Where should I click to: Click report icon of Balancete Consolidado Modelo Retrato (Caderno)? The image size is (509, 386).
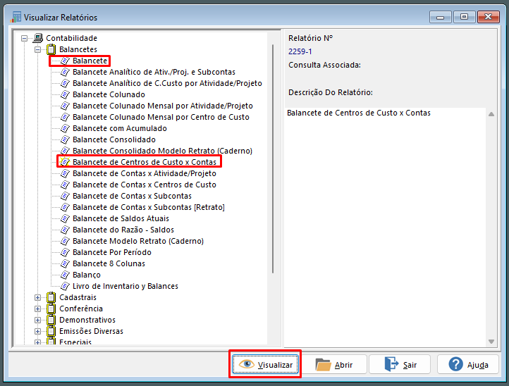tap(65, 151)
